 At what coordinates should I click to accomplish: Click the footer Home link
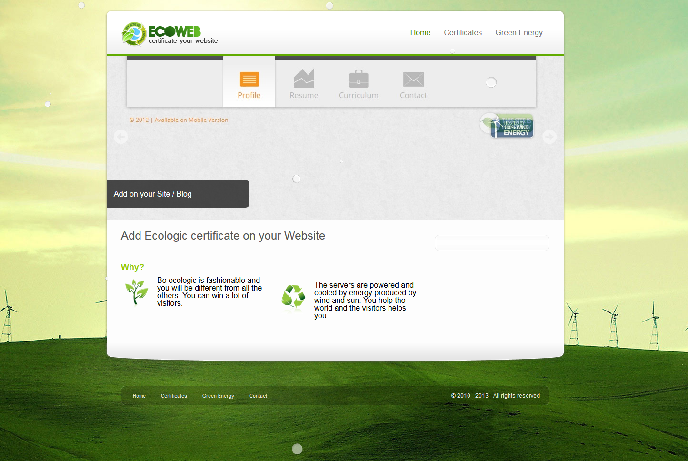pyautogui.click(x=139, y=396)
